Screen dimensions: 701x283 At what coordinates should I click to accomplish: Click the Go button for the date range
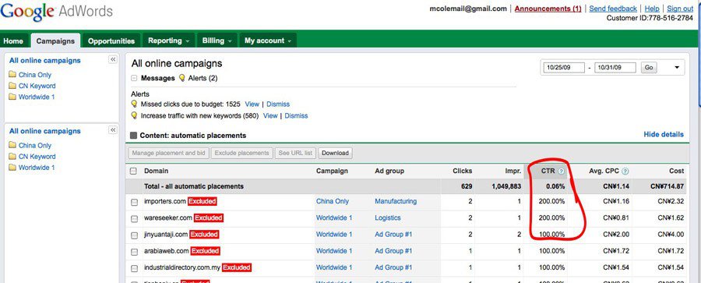[x=649, y=68]
